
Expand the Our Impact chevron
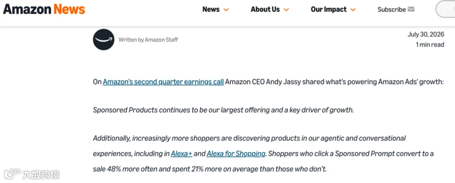coord(353,10)
